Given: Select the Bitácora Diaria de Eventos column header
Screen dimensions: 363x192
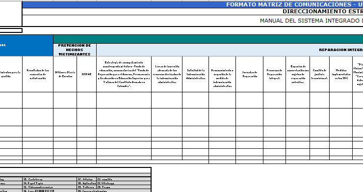Looking at the screenshot, I should coord(65,74).
